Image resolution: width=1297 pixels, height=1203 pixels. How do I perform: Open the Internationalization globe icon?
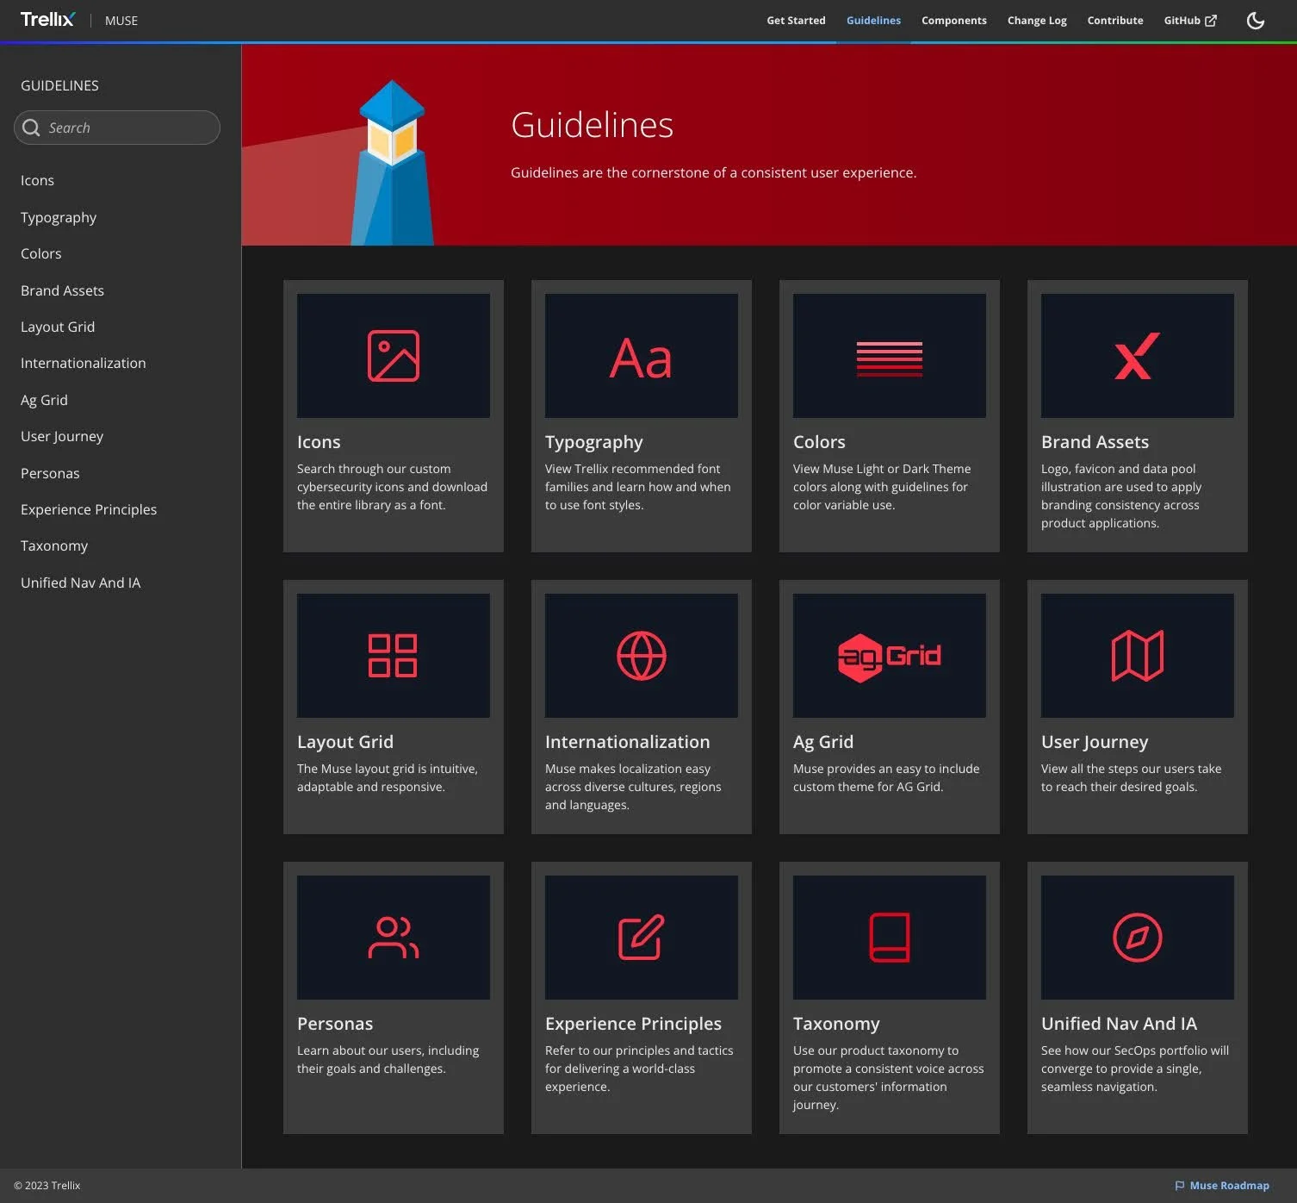coord(642,656)
